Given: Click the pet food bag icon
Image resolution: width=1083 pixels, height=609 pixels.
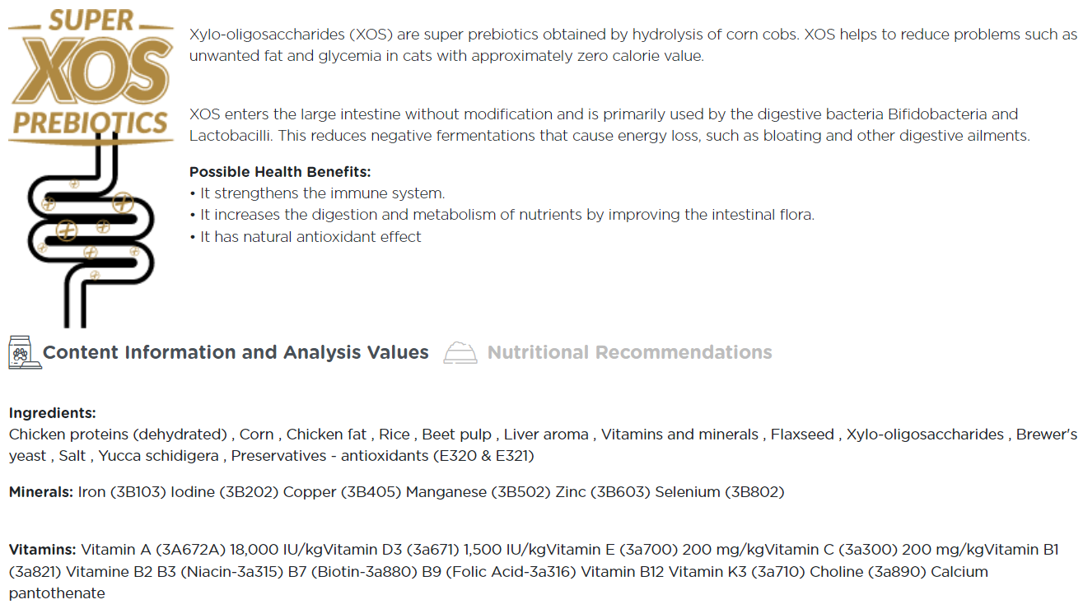Looking at the screenshot, I should pyautogui.click(x=21, y=351).
